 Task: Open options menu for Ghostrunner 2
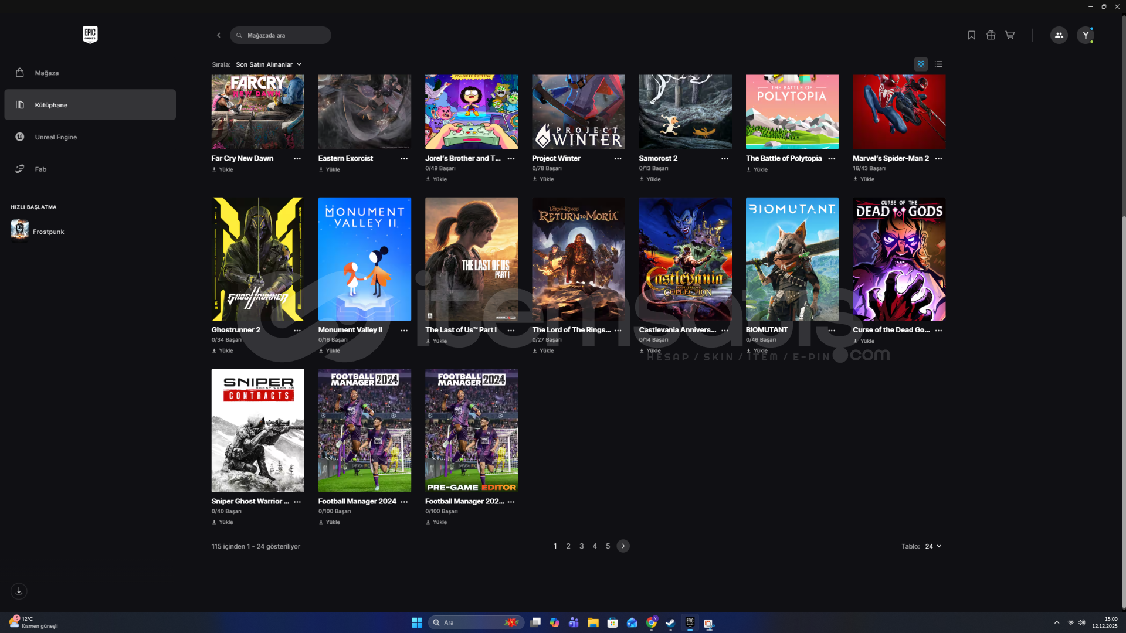[297, 331]
